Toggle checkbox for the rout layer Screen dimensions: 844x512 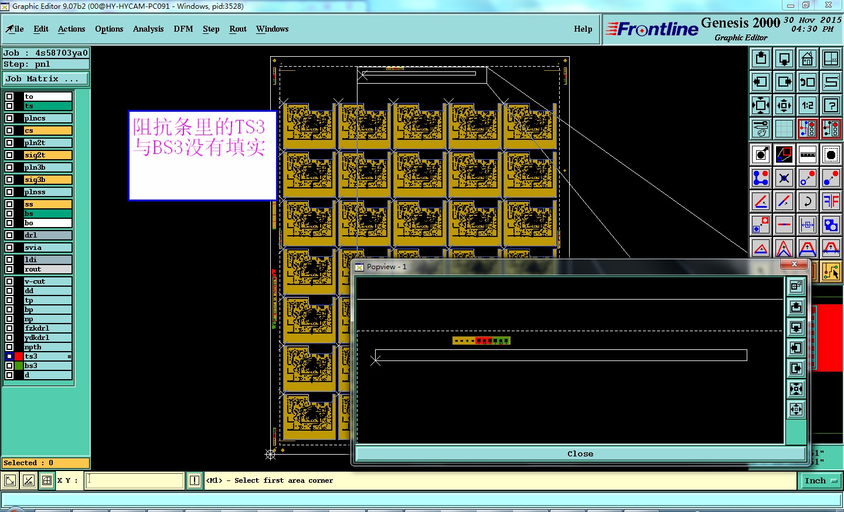(9, 269)
